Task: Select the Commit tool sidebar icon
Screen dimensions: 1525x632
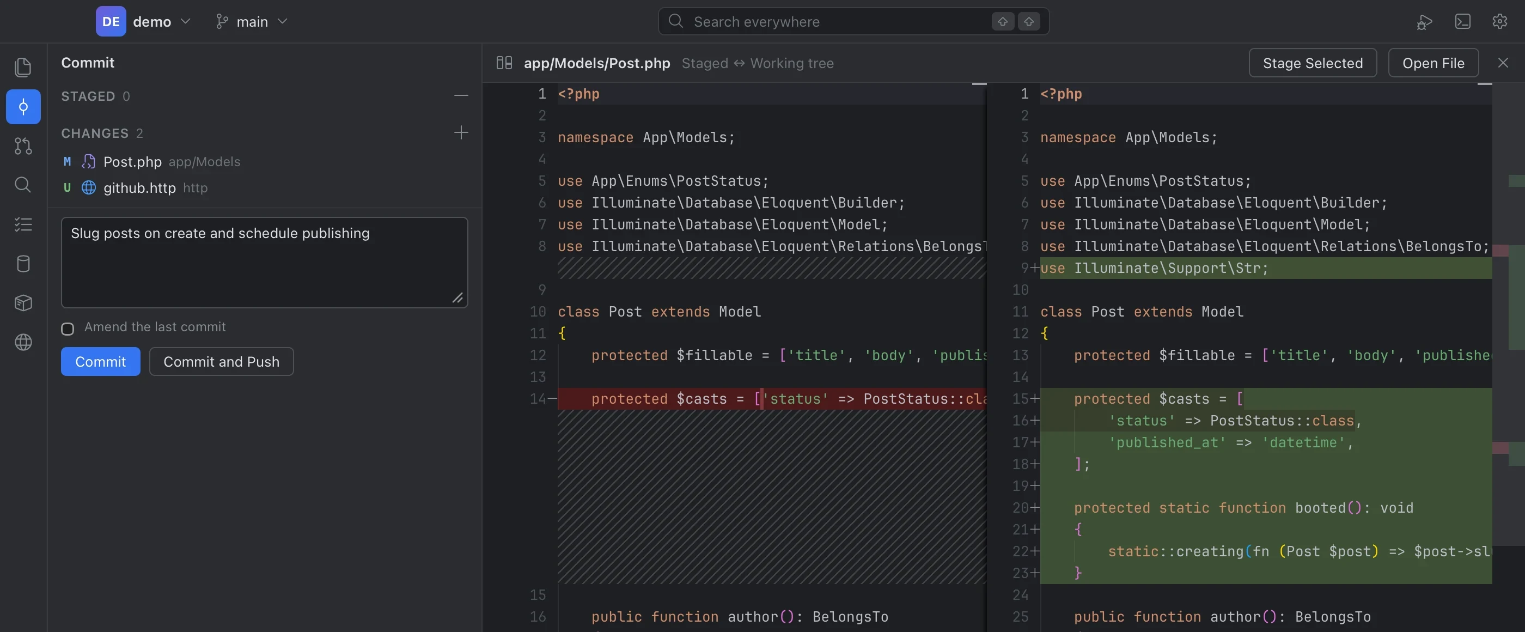Action: (23, 107)
